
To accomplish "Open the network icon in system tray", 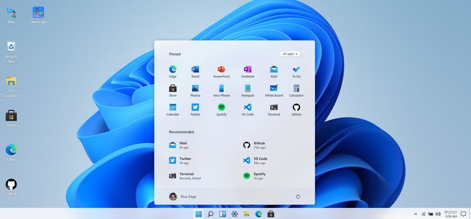I will coord(423,214).
